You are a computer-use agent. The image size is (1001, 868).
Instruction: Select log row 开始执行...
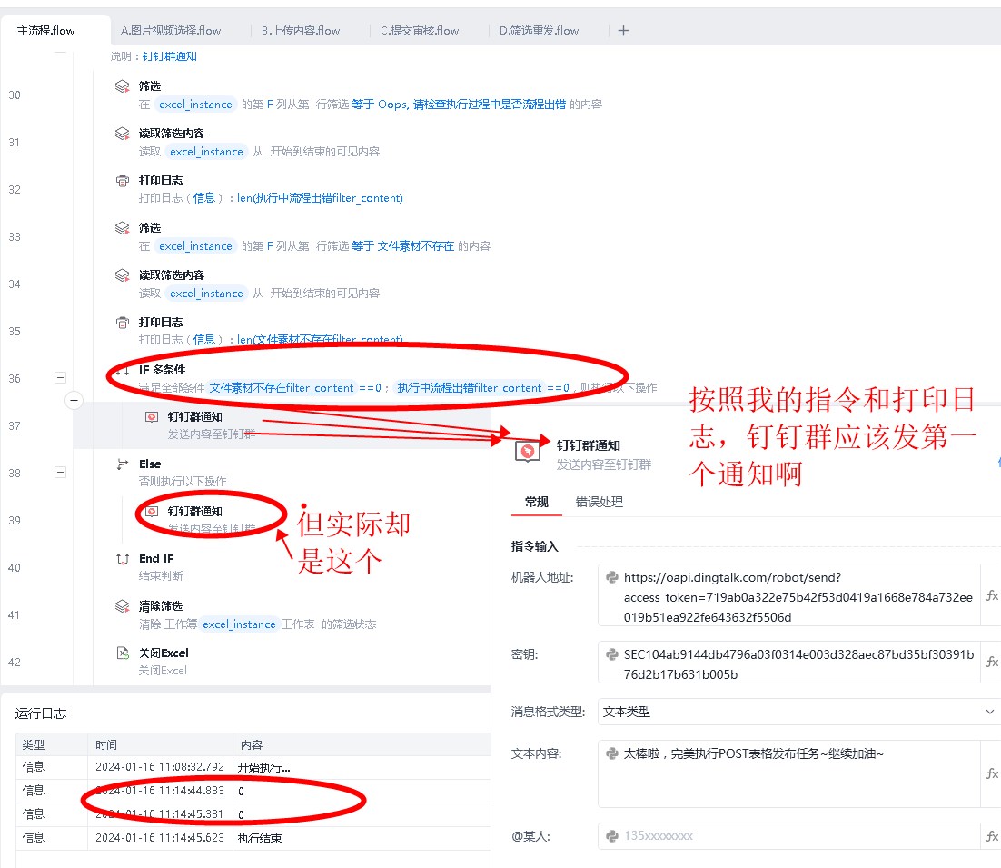pyautogui.click(x=253, y=767)
